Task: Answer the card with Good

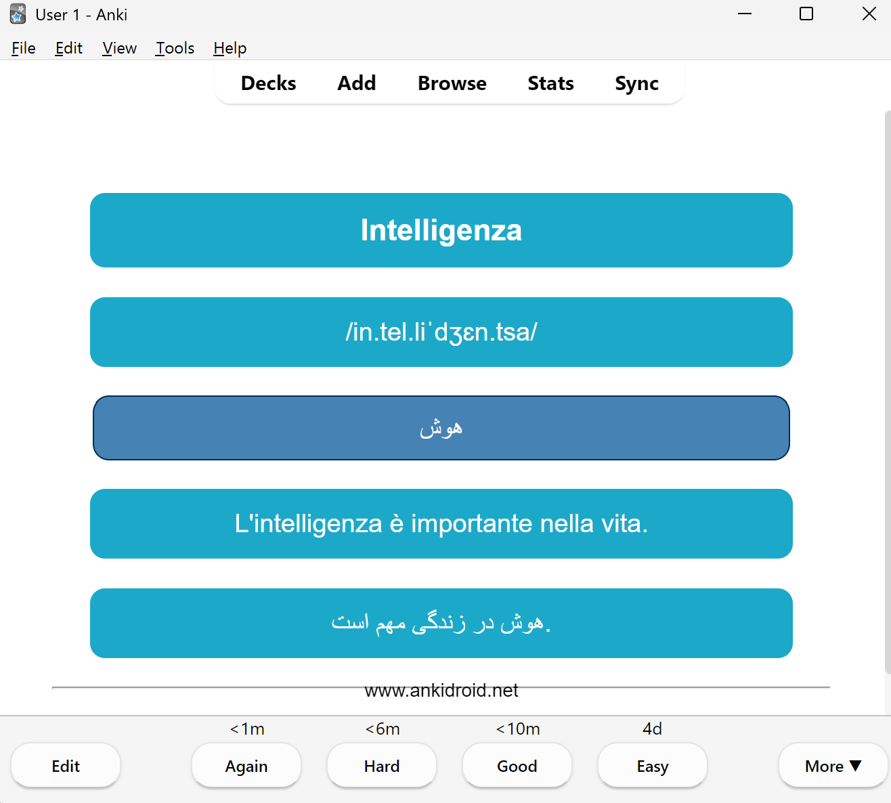Action: (x=517, y=766)
